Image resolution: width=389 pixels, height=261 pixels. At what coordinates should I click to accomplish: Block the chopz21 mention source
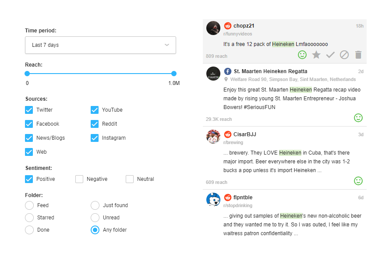344,55
